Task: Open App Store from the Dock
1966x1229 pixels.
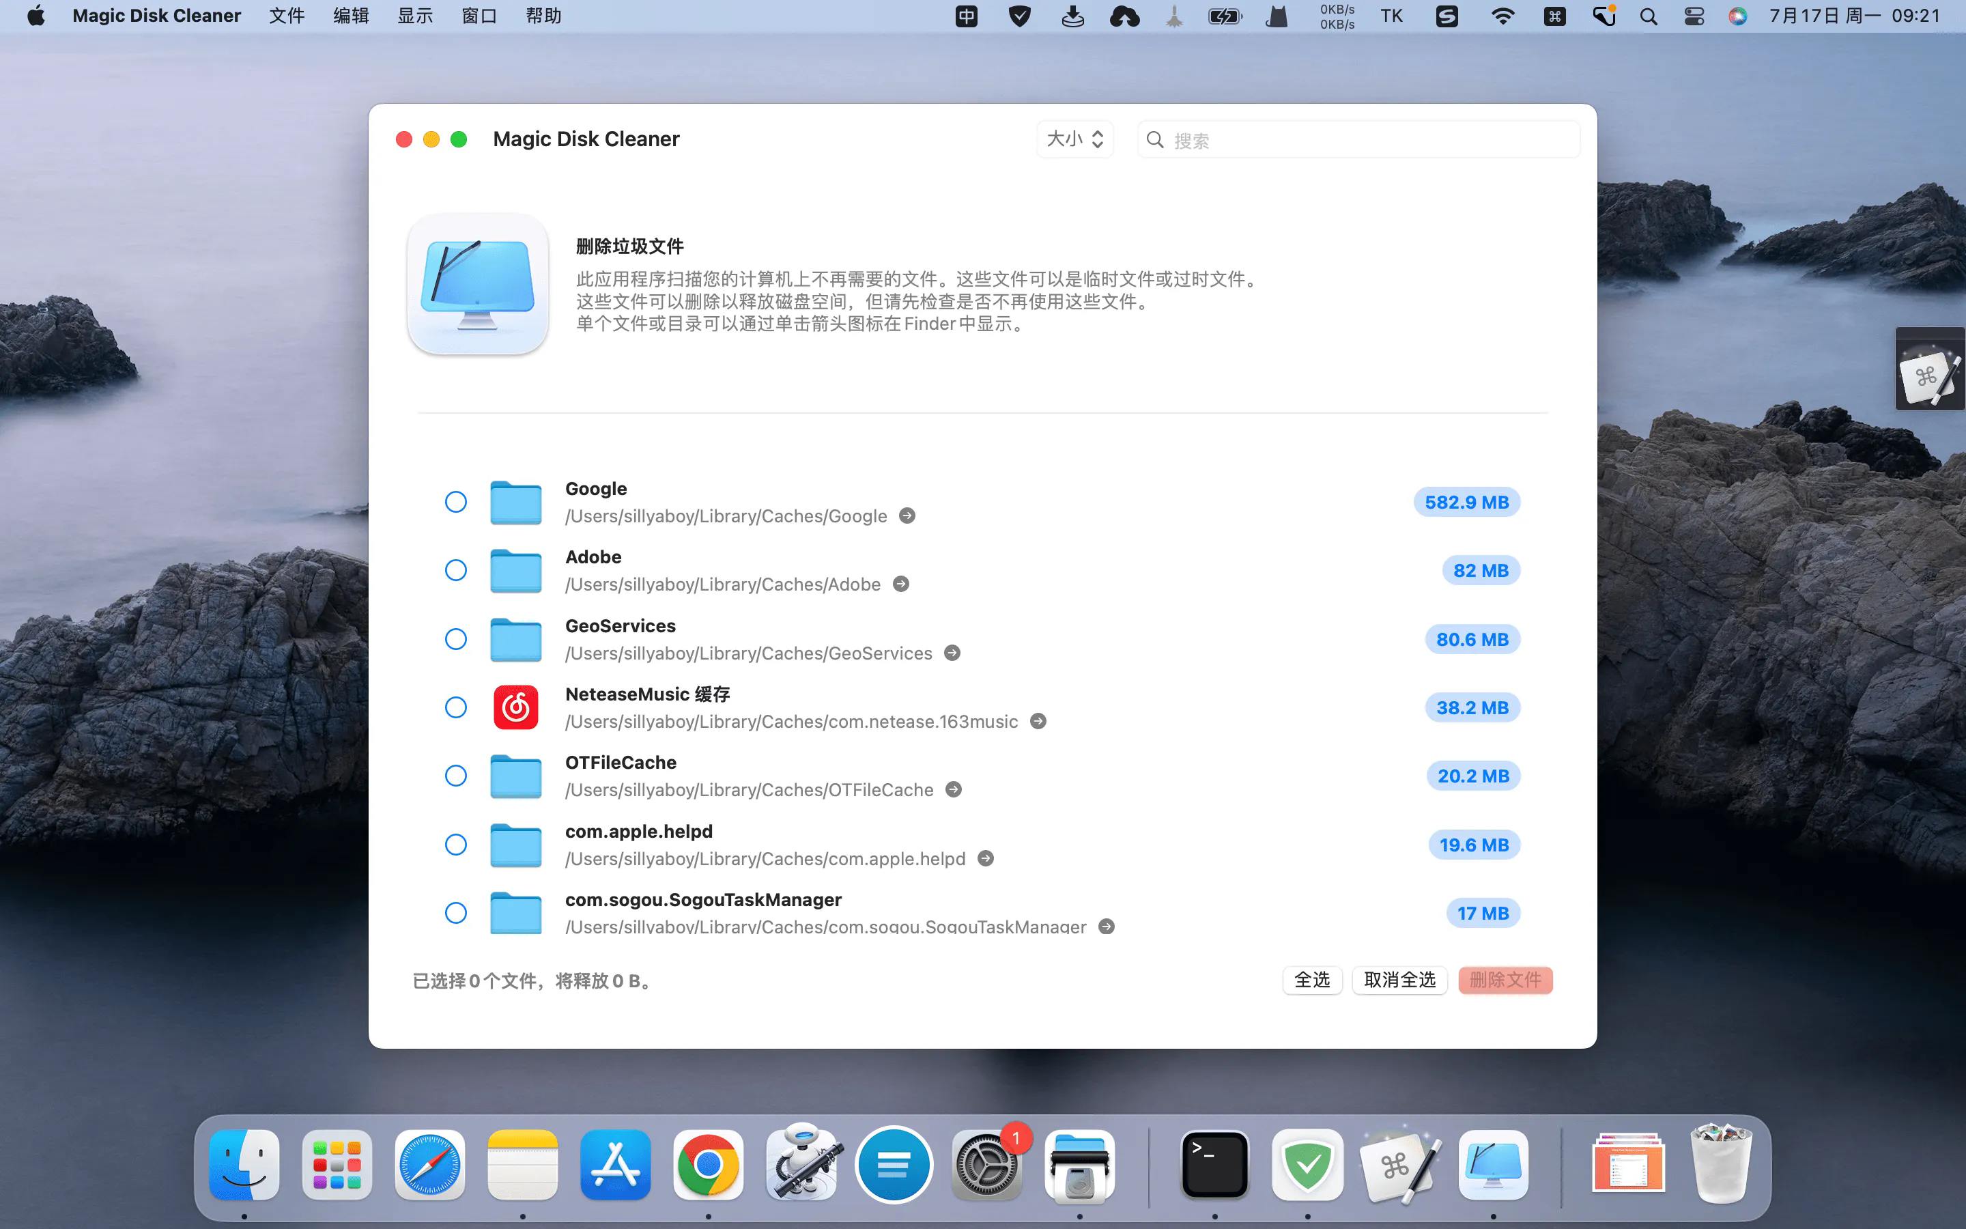Action: (615, 1165)
